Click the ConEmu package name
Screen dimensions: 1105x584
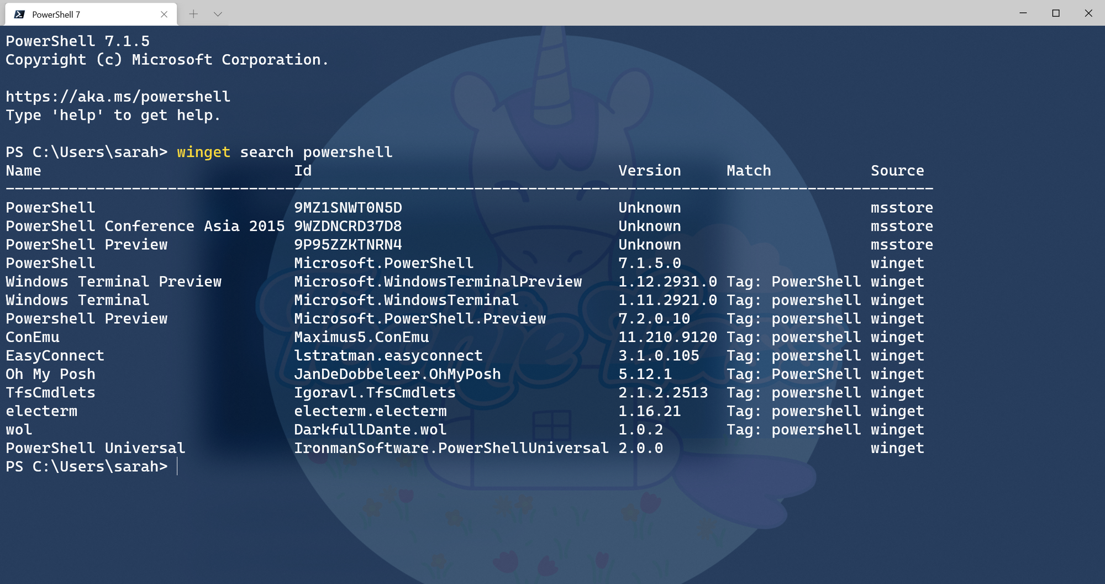tap(33, 337)
